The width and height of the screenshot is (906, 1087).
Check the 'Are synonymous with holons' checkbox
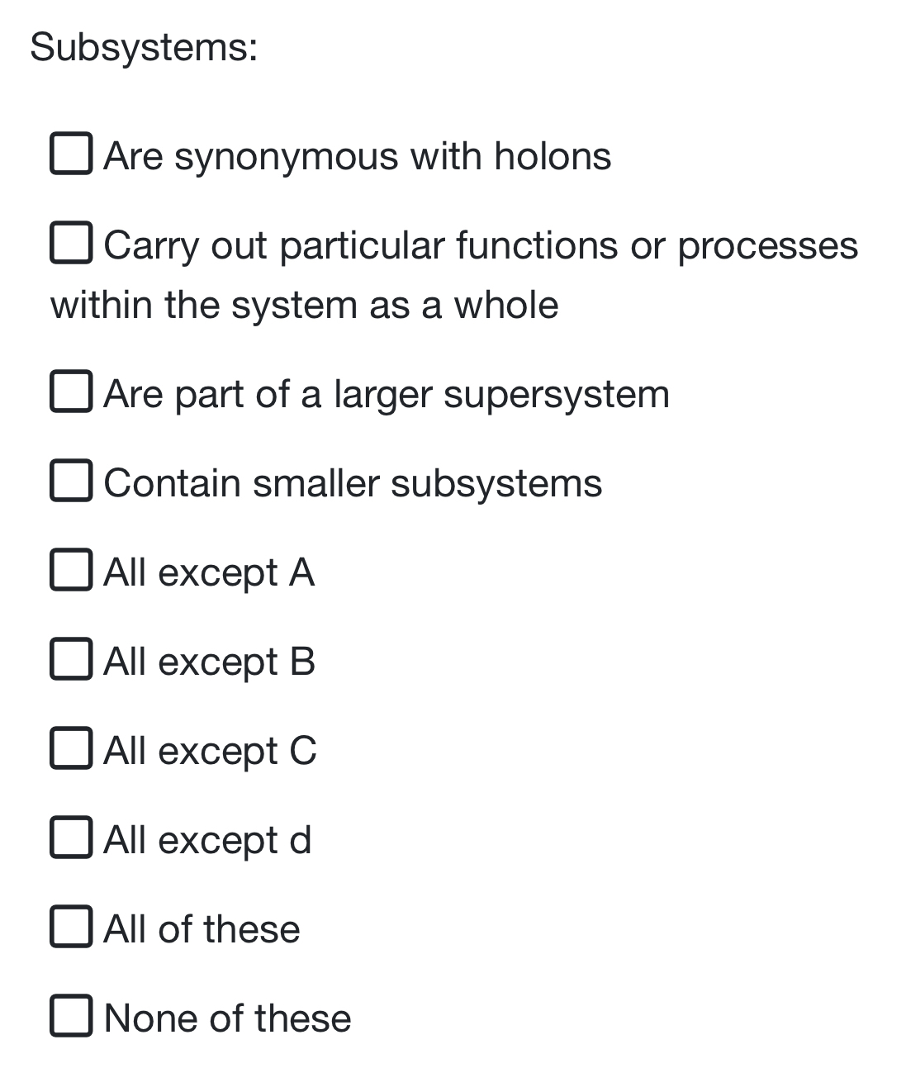(x=72, y=153)
